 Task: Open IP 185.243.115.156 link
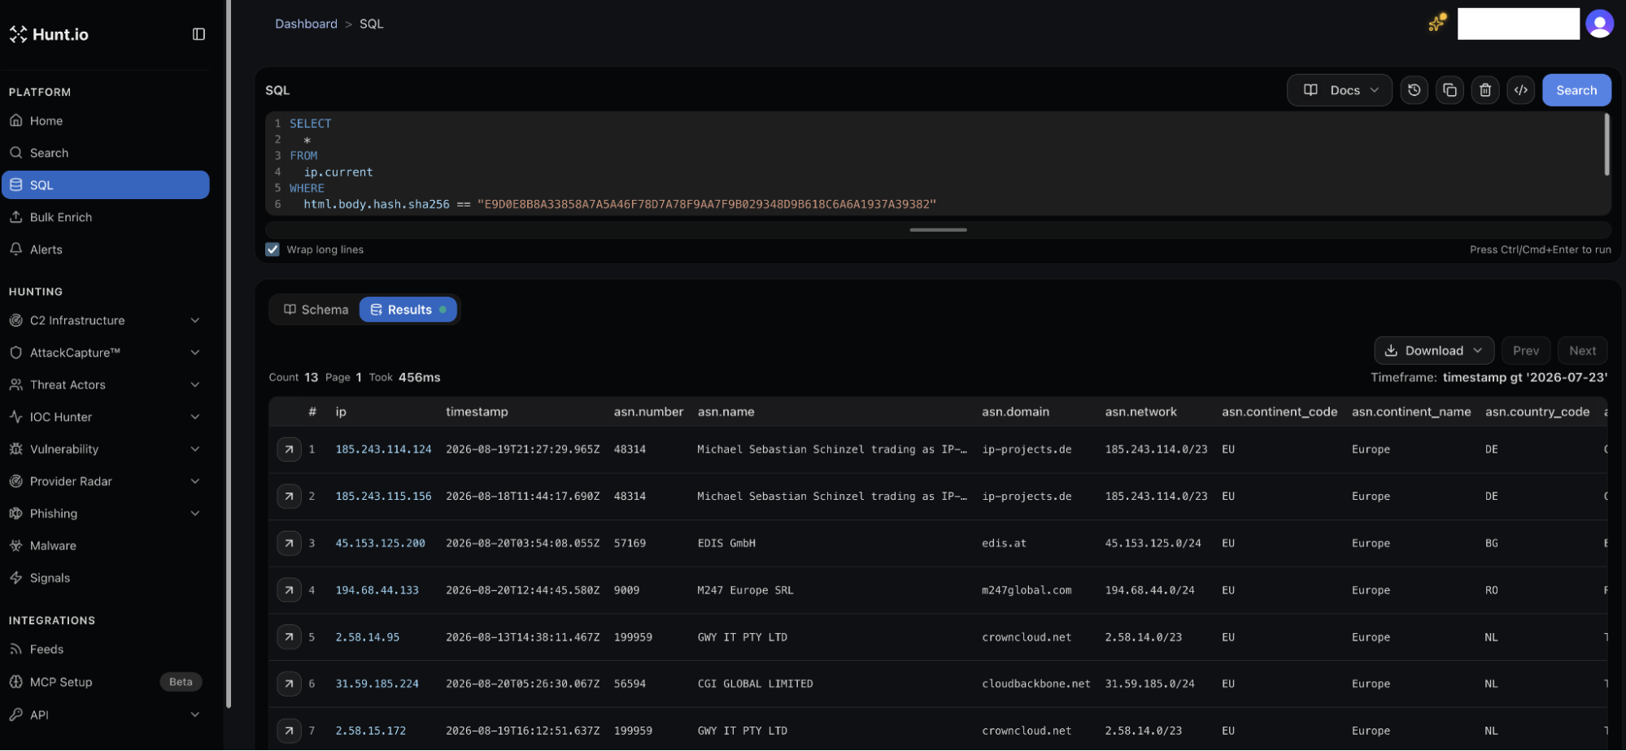tap(384, 497)
